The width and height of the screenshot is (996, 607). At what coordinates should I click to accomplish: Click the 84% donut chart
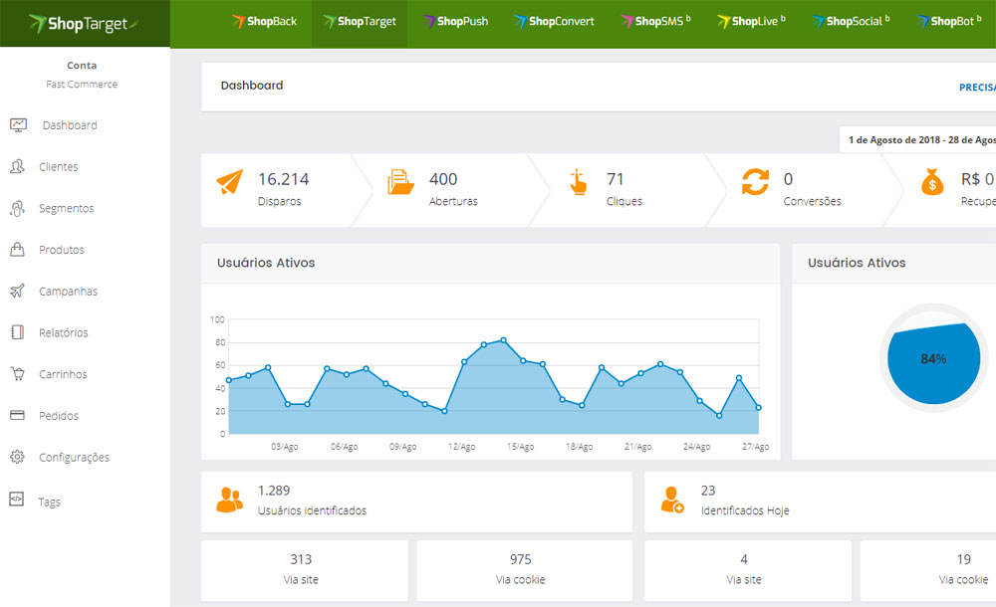[933, 359]
